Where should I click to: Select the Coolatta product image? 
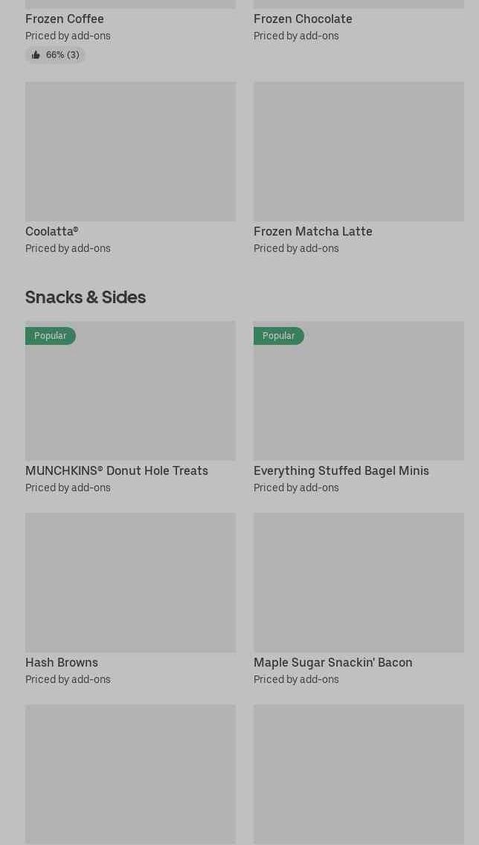point(130,151)
